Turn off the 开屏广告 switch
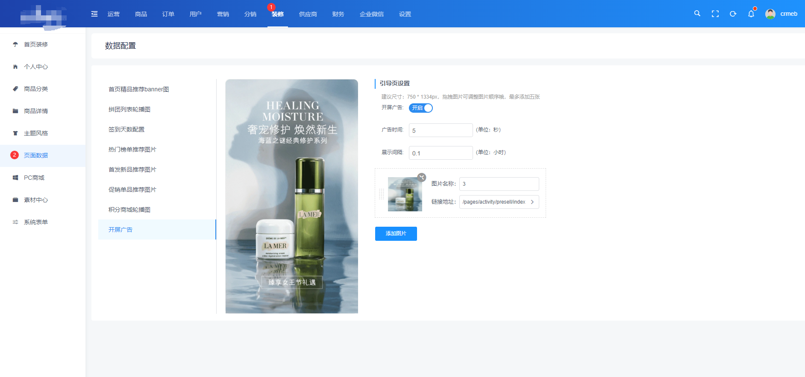The image size is (805, 377). pos(421,108)
